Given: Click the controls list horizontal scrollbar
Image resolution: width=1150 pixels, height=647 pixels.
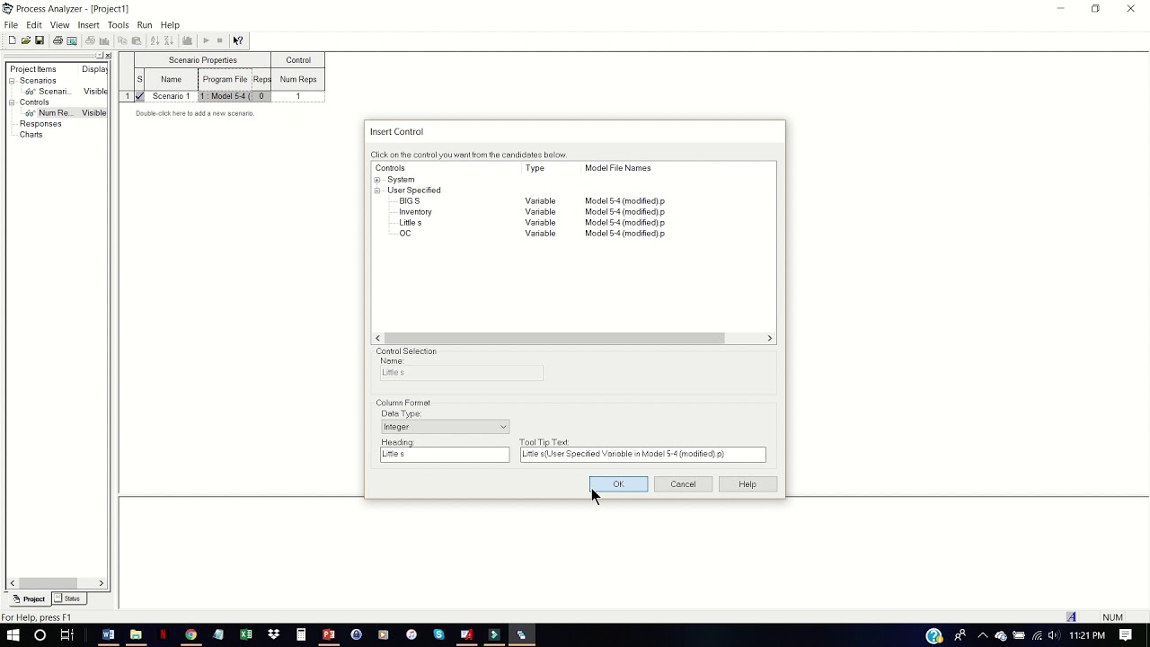Looking at the screenshot, I should pos(554,338).
